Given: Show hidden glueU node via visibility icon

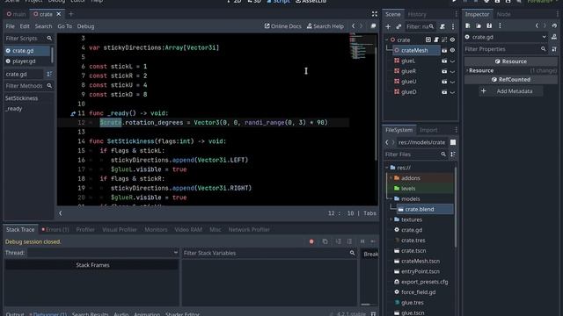Looking at the screenshot, I should 452,82.
